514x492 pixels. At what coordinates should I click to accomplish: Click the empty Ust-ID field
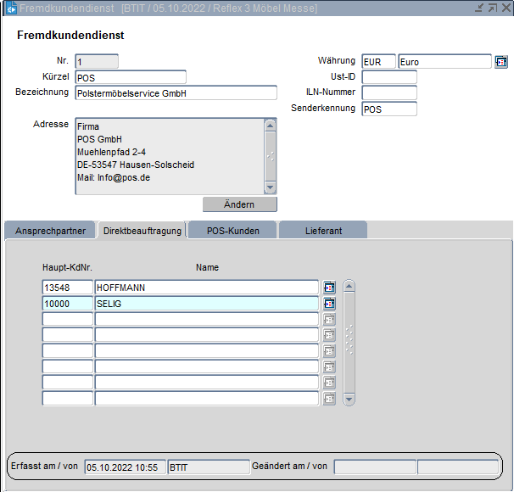(x=389, y=77)
